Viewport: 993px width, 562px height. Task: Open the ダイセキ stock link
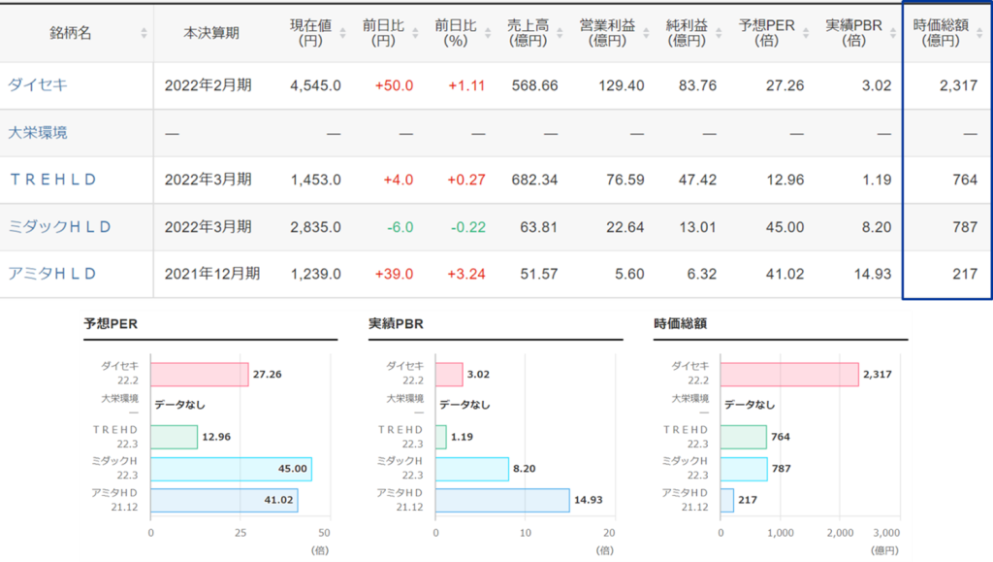click(38, 84)
